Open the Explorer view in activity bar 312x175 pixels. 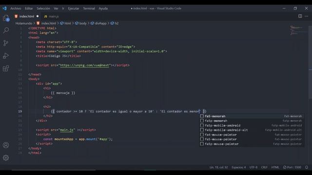[6, 18]
